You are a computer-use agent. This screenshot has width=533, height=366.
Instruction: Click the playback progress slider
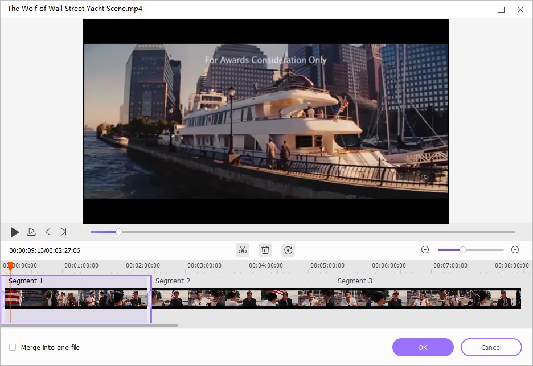point(118,232)
